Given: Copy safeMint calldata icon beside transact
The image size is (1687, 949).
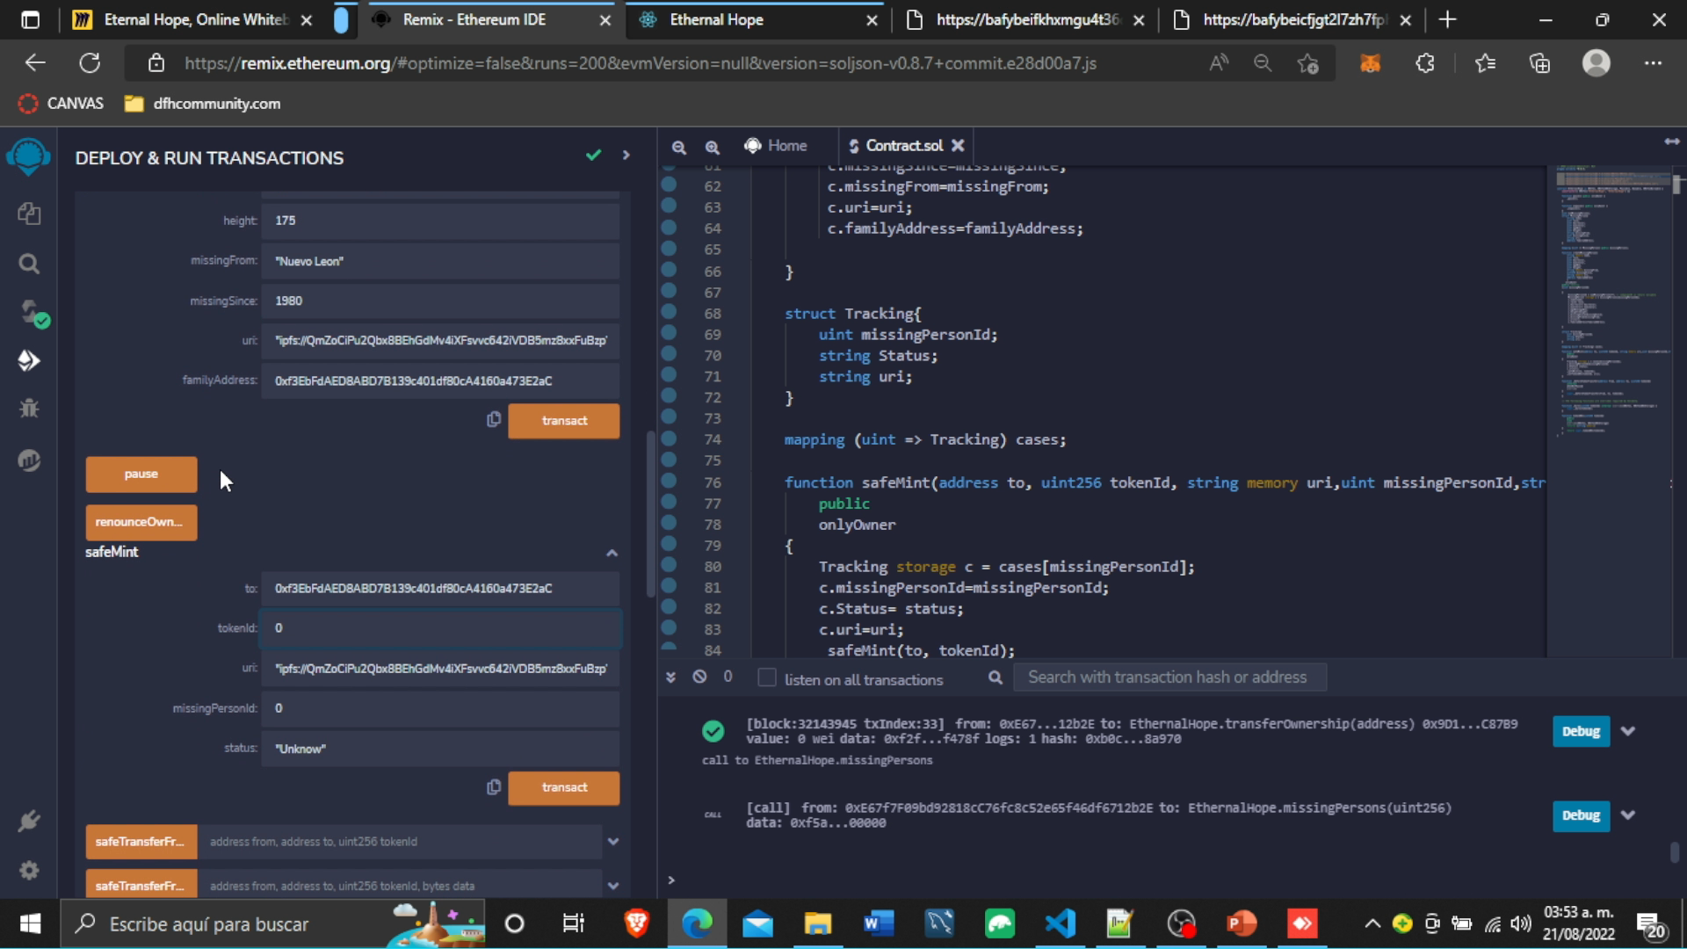Looking at the screenshot, I should click(494, 787).
